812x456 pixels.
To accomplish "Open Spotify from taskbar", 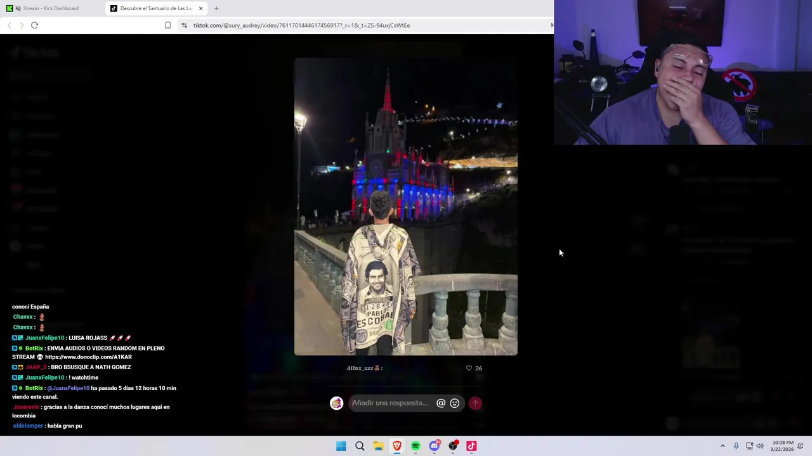I will point(416,446).
